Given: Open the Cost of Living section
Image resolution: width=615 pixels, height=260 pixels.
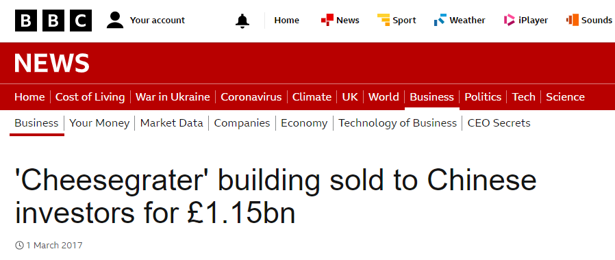Looking at the screenshot, I should [90, 97].
